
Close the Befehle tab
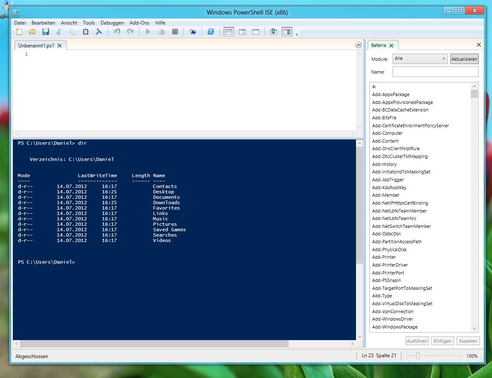tap(391, 45)
